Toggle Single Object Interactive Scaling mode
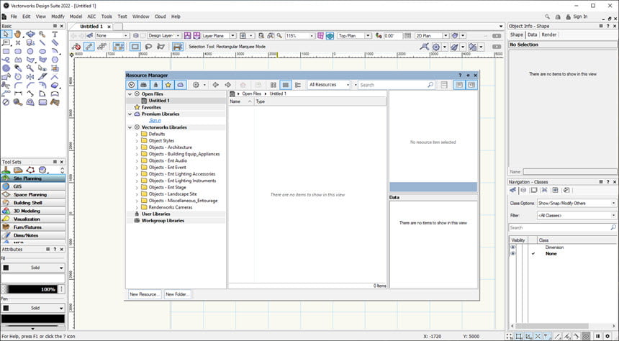This screenshot has height=341, width=619. pos(89,47)
